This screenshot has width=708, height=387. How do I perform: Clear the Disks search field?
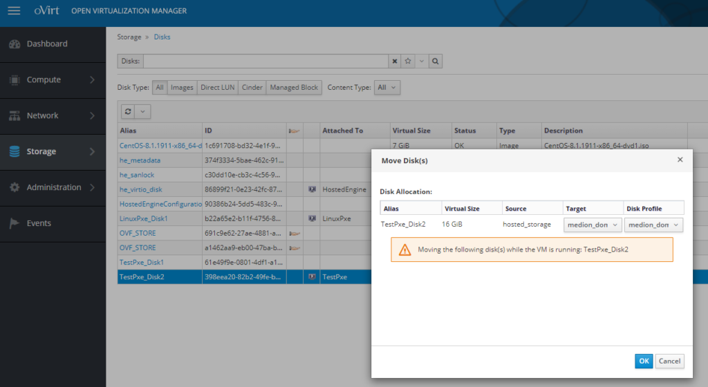coord(395,62)
